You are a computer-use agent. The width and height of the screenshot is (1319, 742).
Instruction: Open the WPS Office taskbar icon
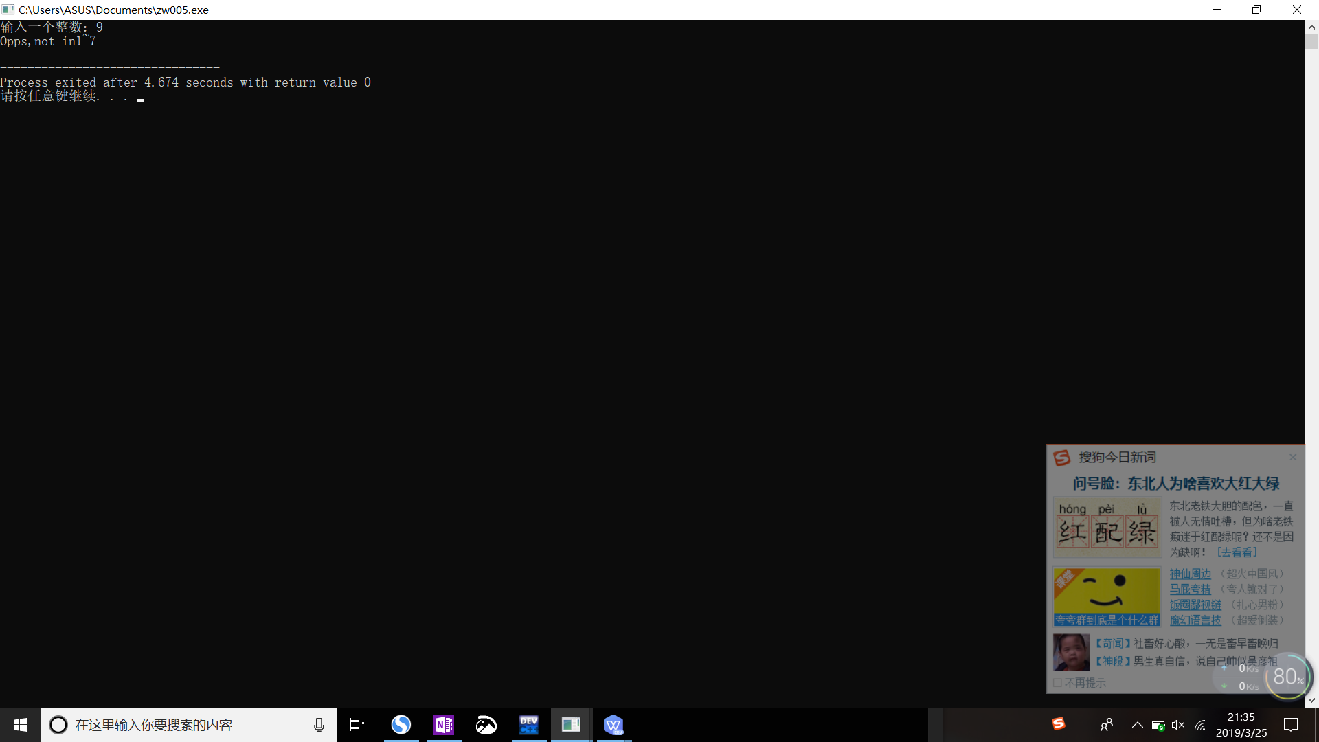(x=613, y=725)
